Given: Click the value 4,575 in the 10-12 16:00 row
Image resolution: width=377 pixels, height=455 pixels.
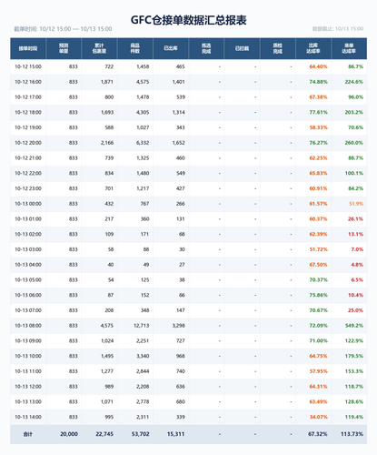Looking at the screenshot, I should click(x=143, y=82).
